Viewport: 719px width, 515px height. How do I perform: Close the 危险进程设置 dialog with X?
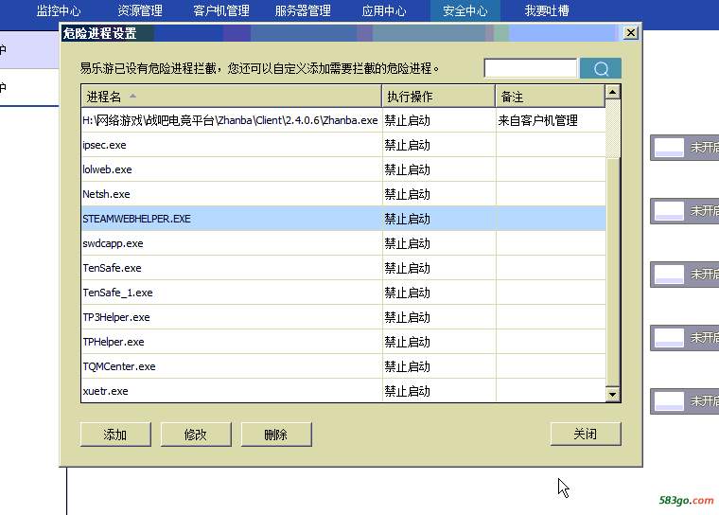(x=630, y=33)
